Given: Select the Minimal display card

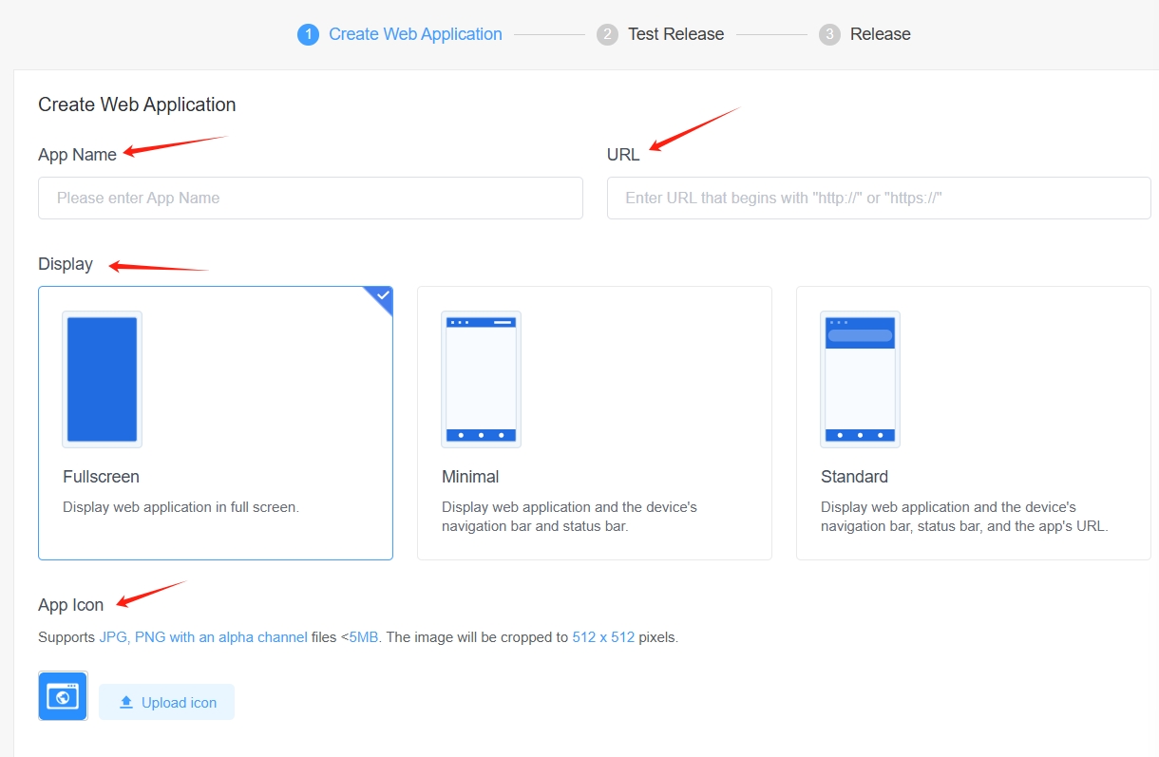Looking at the screenshot, I should point(595,423).
